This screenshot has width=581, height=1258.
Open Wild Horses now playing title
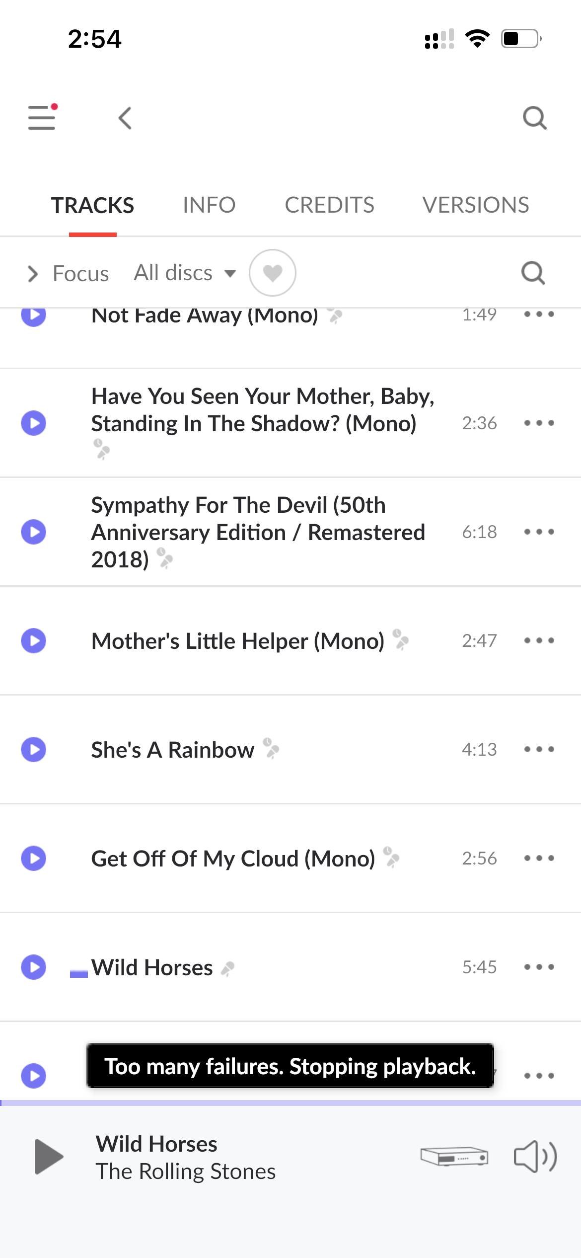(156, 1144)
